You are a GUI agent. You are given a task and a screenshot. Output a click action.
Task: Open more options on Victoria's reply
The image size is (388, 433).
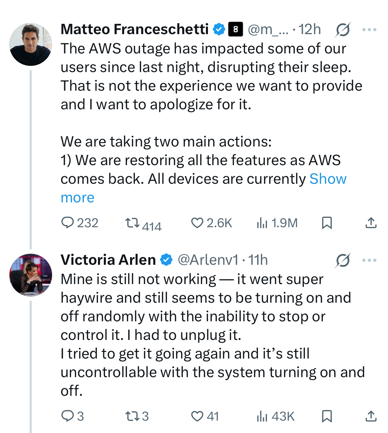[369, 260]
